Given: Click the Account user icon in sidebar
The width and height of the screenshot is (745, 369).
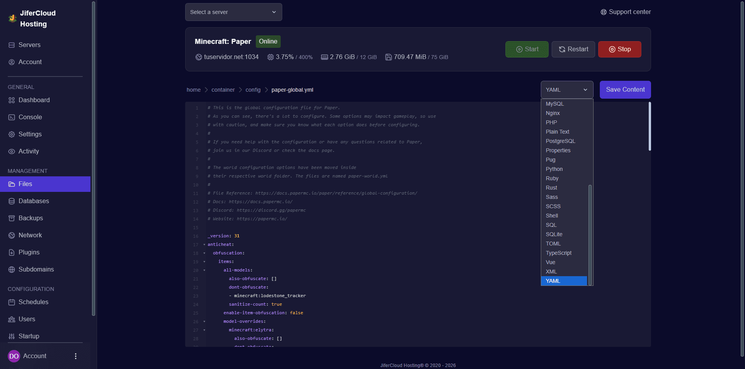Looking at the screenshot, I should tap(12, 62).
